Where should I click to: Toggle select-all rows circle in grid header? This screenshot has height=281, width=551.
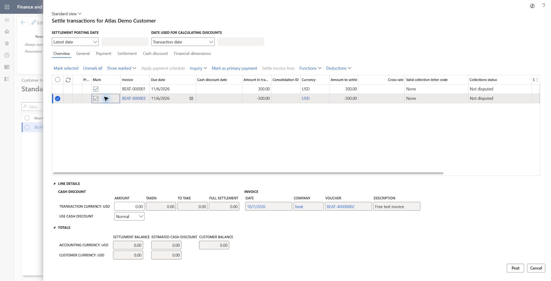click(x=58, y=80)
